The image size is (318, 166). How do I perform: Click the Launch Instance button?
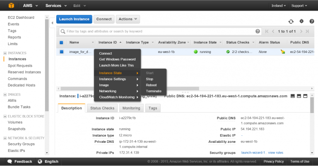pyautogui.click(x=74, y=19)
